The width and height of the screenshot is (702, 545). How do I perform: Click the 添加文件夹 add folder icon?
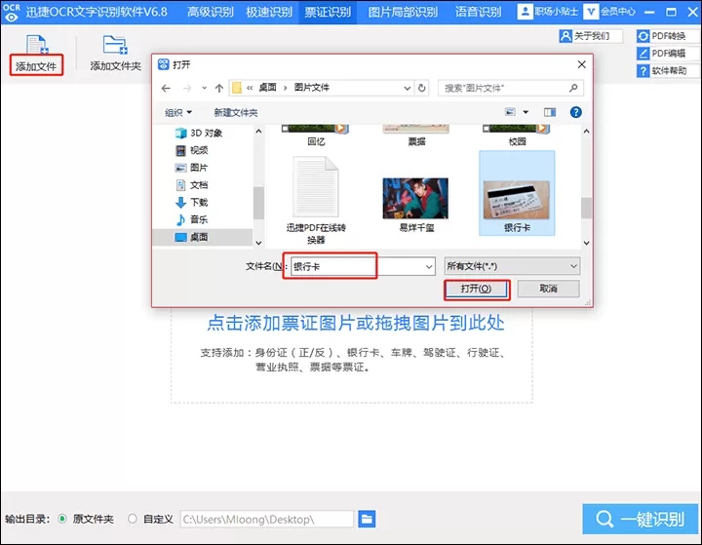click(115, 44)
